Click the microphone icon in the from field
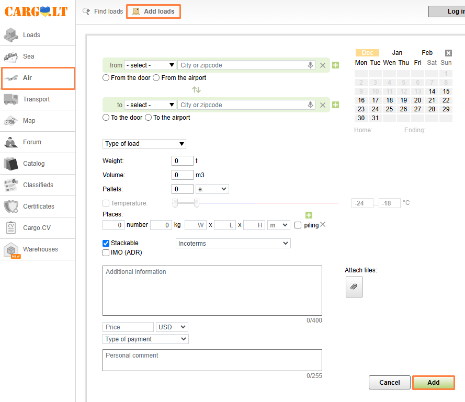Screen dimensions: 465x402 click(310, 65)
